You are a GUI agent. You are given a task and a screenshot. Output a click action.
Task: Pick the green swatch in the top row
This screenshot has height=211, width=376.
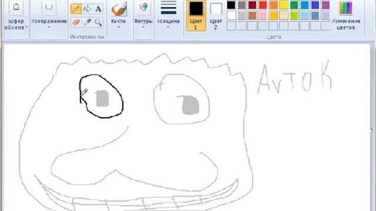(294, 5)
